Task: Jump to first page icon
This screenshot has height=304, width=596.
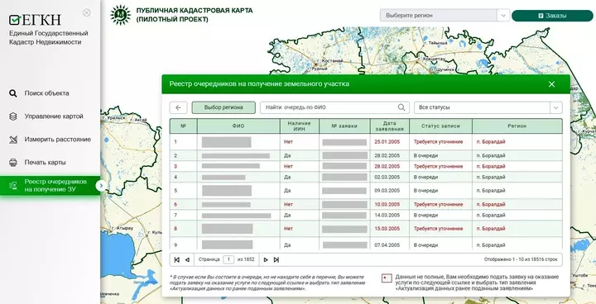Action: tap(177, 259)
